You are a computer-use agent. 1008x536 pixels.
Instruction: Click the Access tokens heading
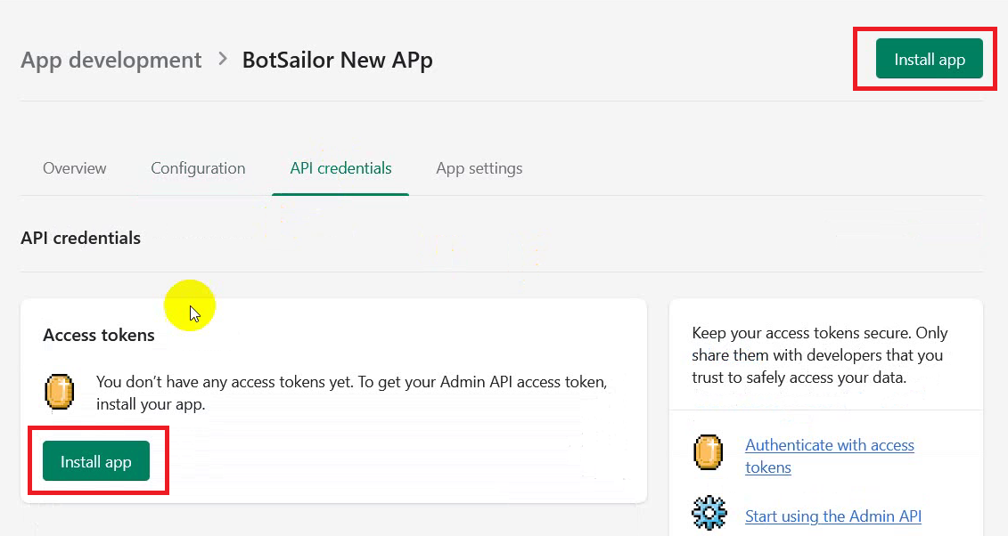pos(99,335)
